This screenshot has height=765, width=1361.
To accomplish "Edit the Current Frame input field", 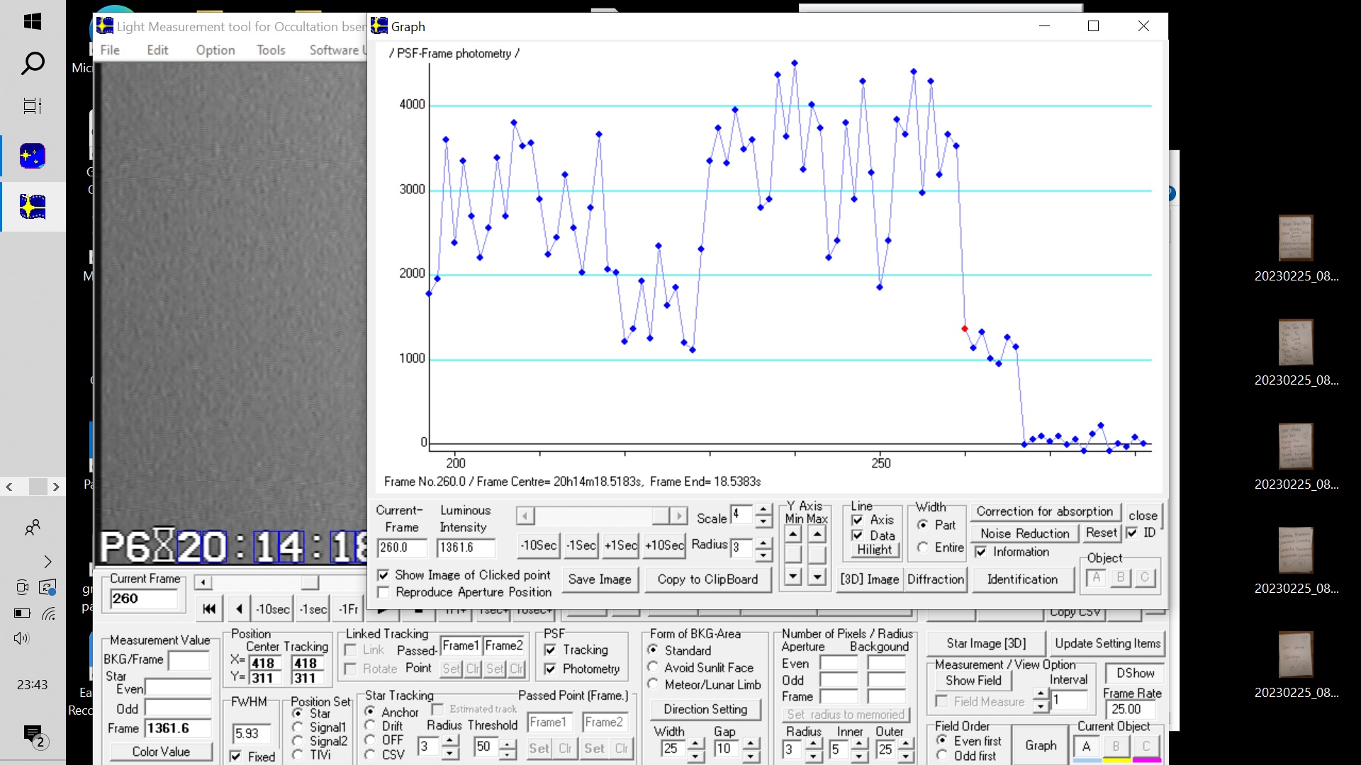I will tap(144, 599).
